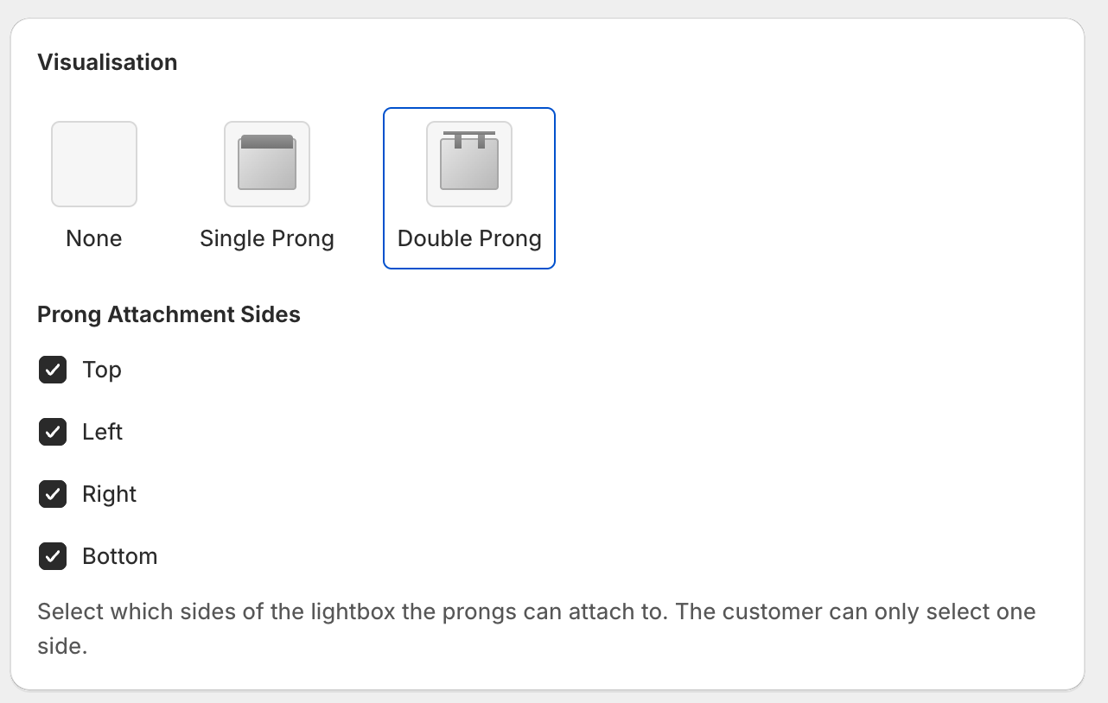Uncheck the Top prong side checkbox
Image resolution: width=1108 pixels, height=703 pixels.
click(53, 370)
